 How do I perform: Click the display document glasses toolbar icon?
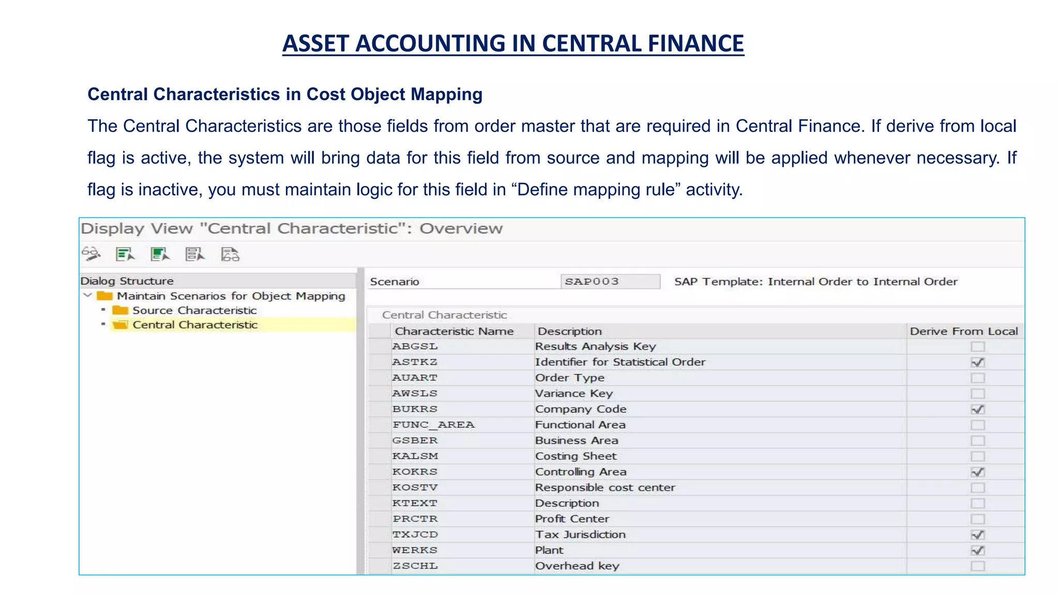230,254
